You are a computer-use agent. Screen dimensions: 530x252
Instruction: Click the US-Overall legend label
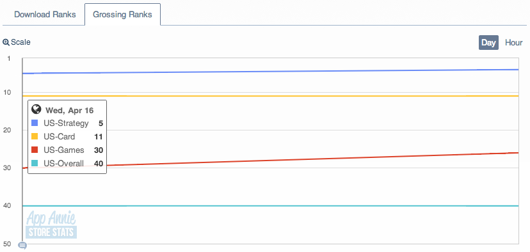(x=63, y=164)
